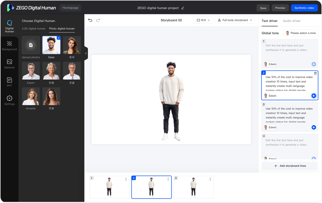The height and width of the screenshot is (203, 322).
Task: Select storyboard thumbnail 3 in the filmstrip
Action: pos(193,187)
